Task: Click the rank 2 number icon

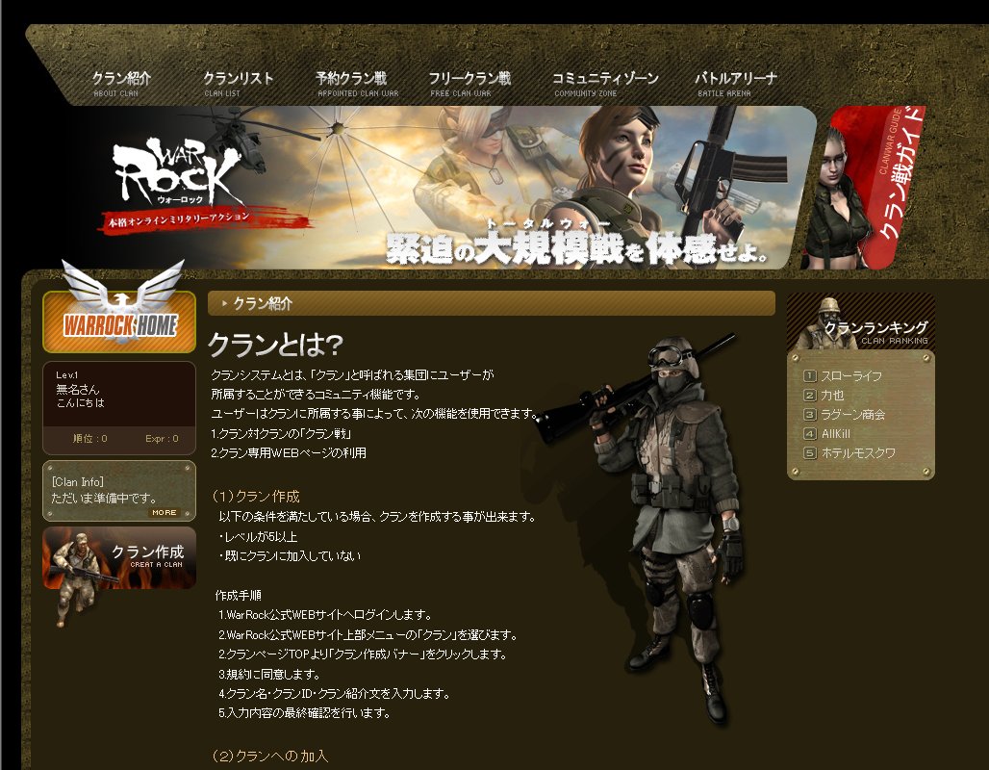Action: point(810,396)
